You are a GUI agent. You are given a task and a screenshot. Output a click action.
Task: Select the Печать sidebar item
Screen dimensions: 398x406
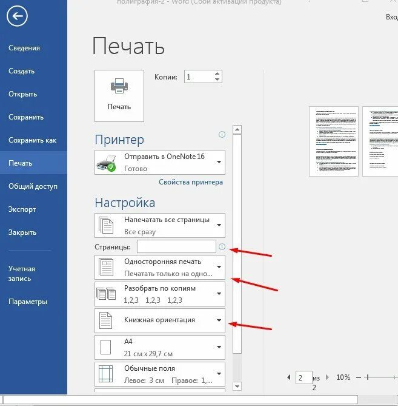33,163
